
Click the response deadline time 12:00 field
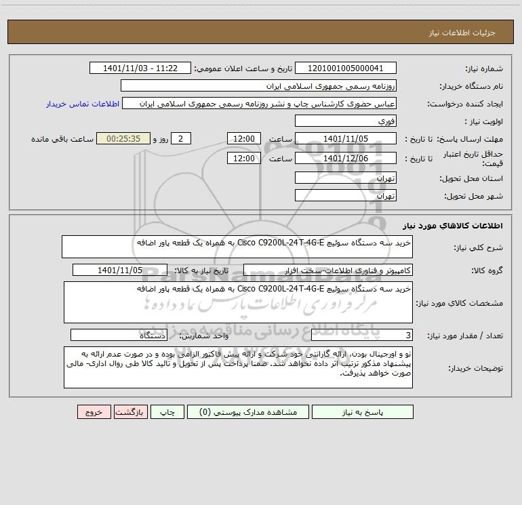tap(244, 138)
